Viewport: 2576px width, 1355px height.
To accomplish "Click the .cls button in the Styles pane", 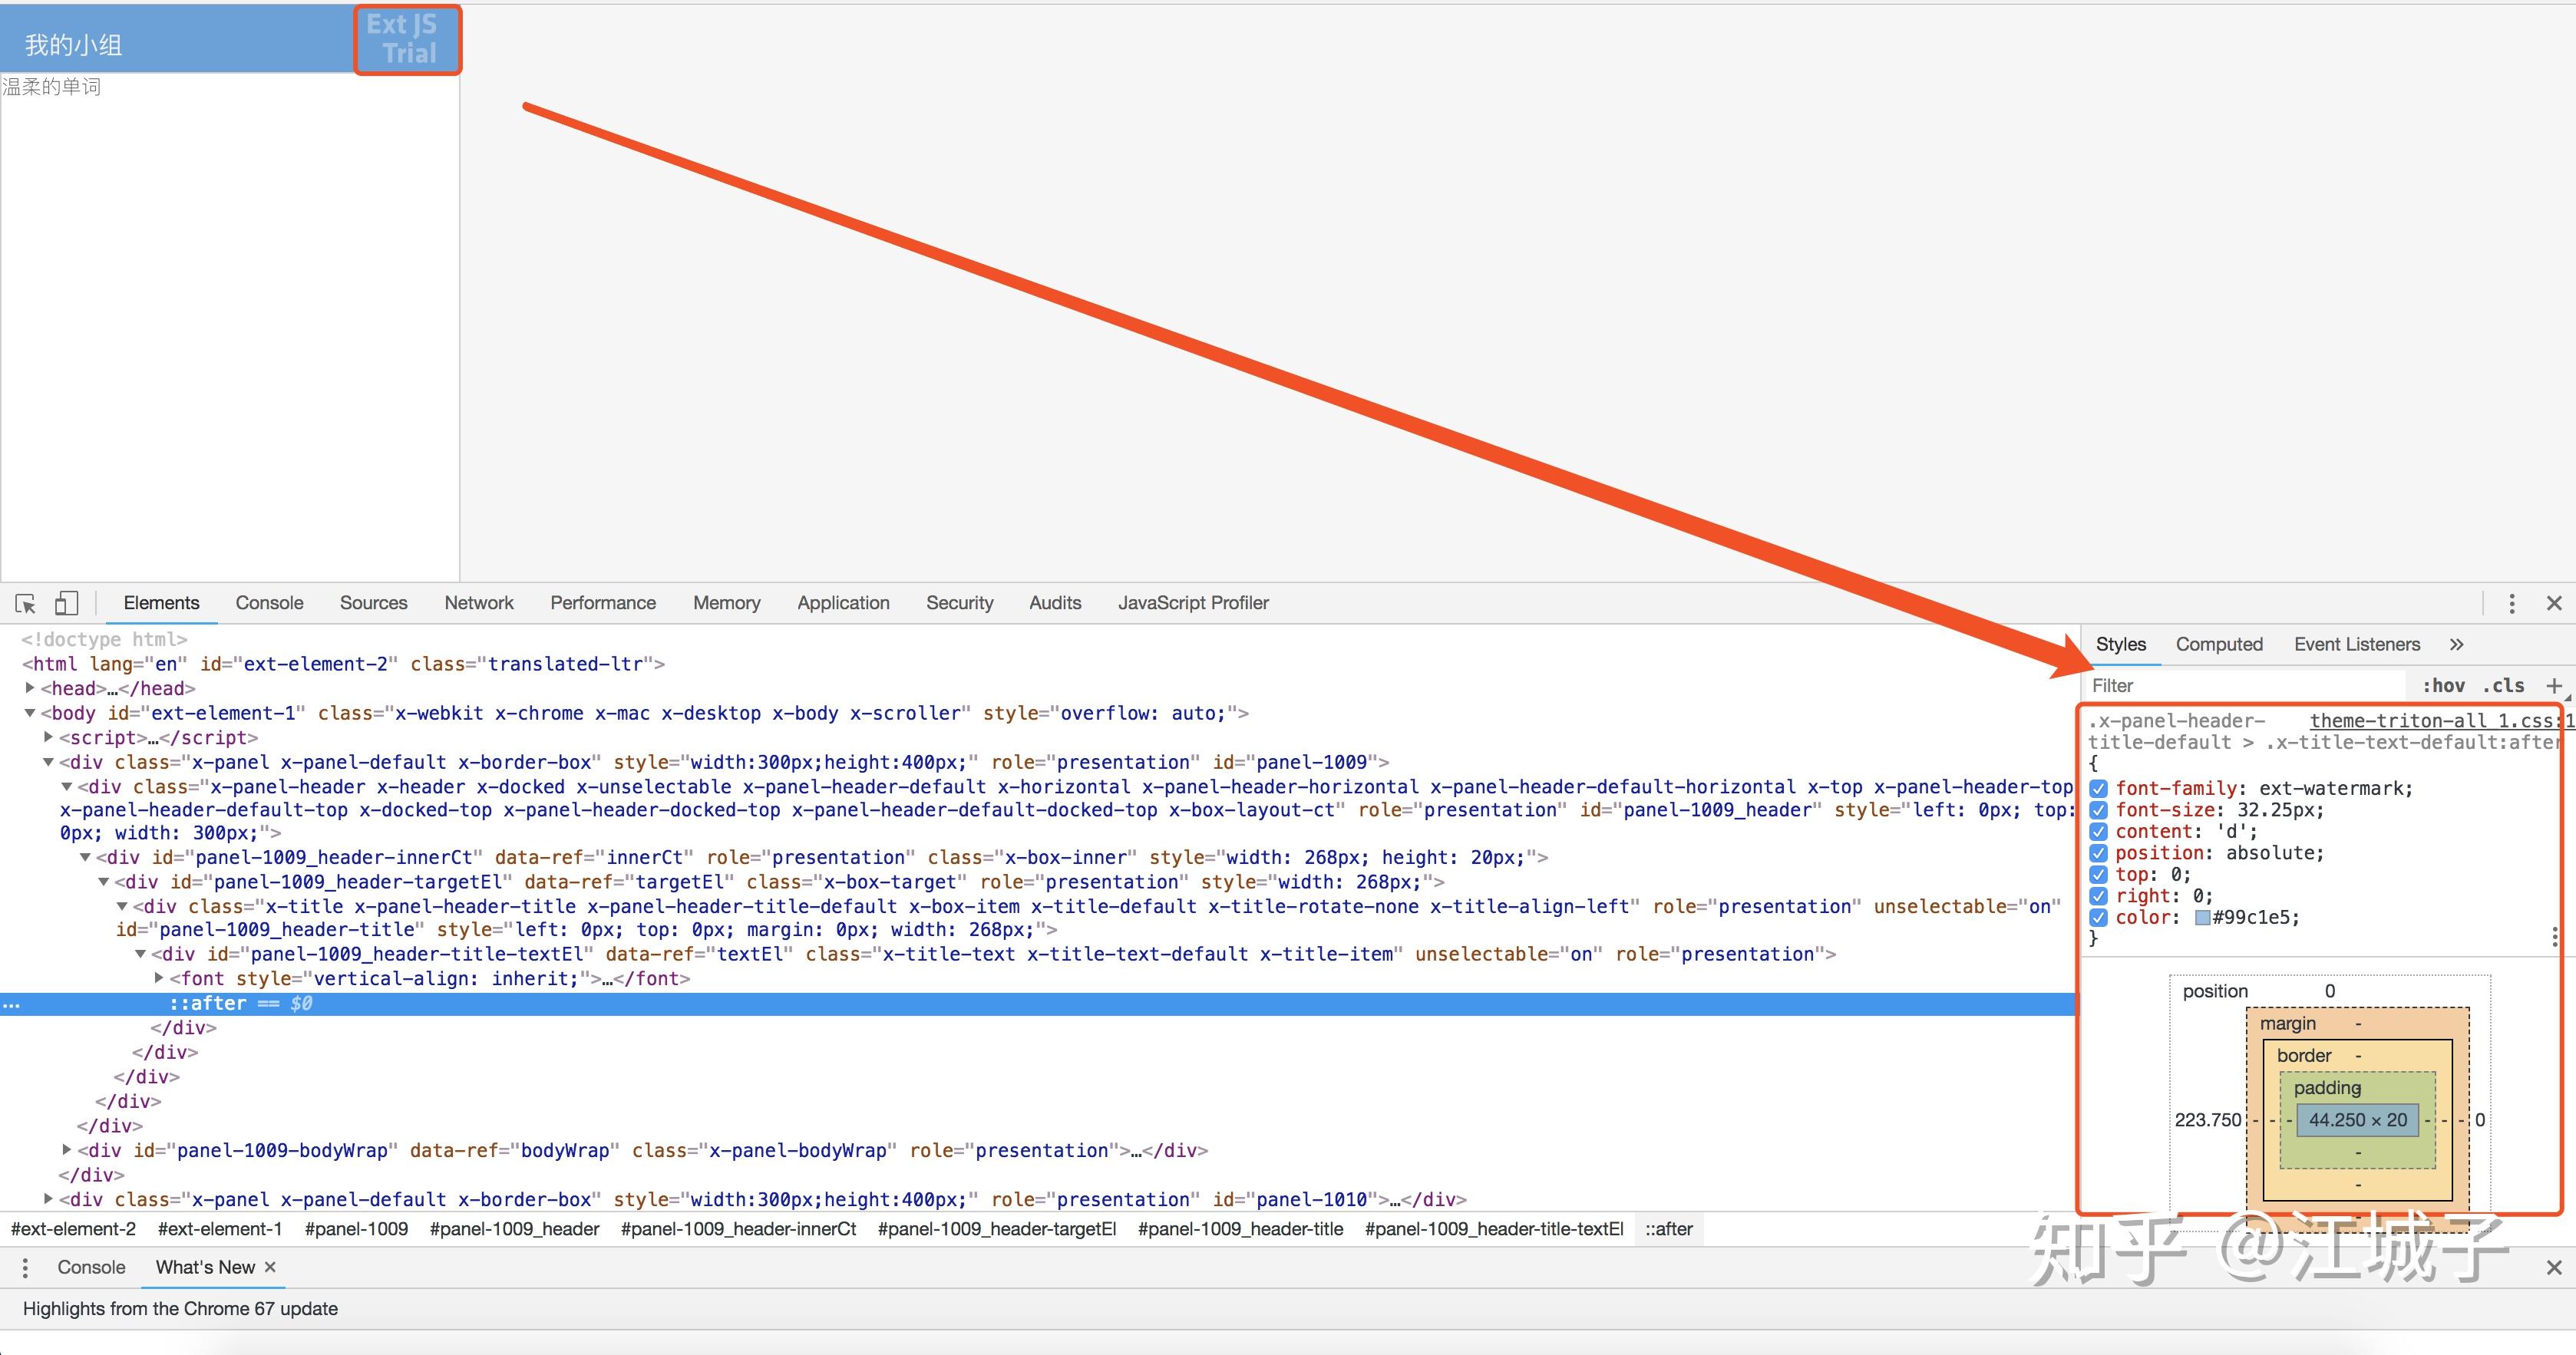I will 2504,685.
